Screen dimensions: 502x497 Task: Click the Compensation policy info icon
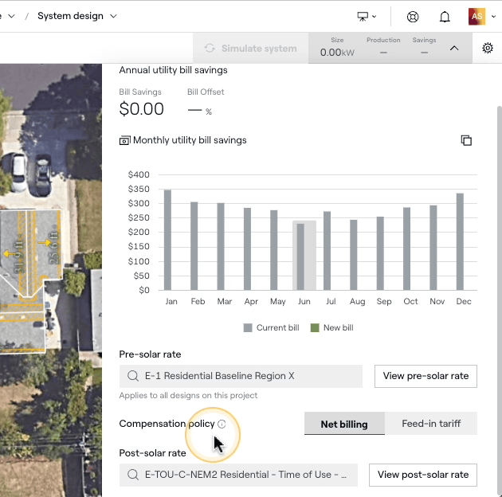222,424
